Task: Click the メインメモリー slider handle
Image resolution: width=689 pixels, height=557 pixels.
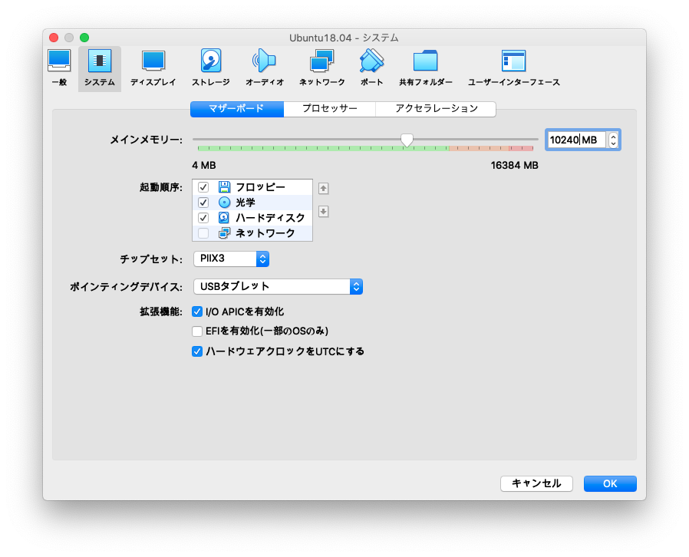Action: [x=407, y=140]
